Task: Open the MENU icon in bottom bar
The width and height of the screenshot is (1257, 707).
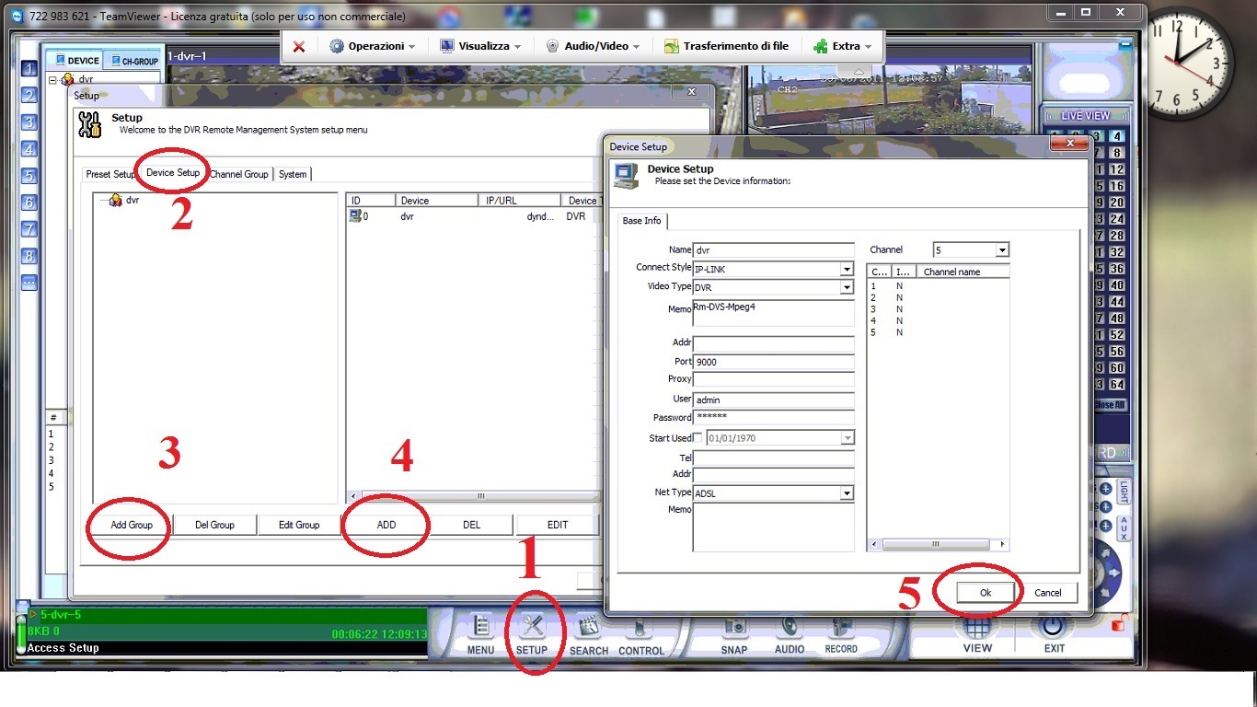Action: click(x=480, y=628)
